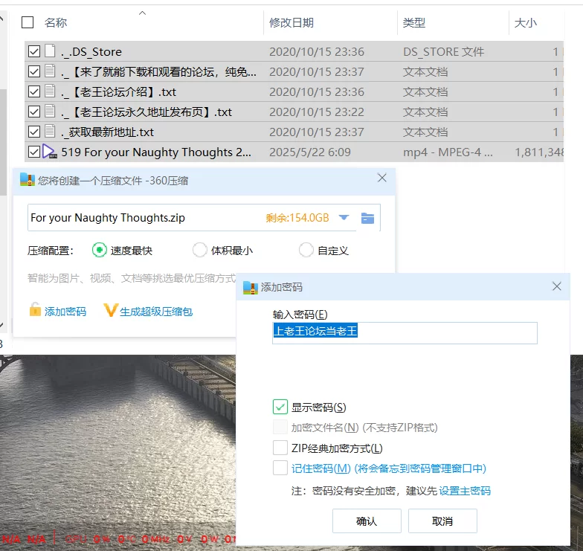This screenshot has height=551, width=583.
Task: Click the lock icon next to 添加密码
Action: click(35, 311)
